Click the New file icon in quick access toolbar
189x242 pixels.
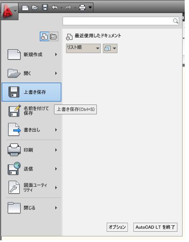[x=25, y=8]
